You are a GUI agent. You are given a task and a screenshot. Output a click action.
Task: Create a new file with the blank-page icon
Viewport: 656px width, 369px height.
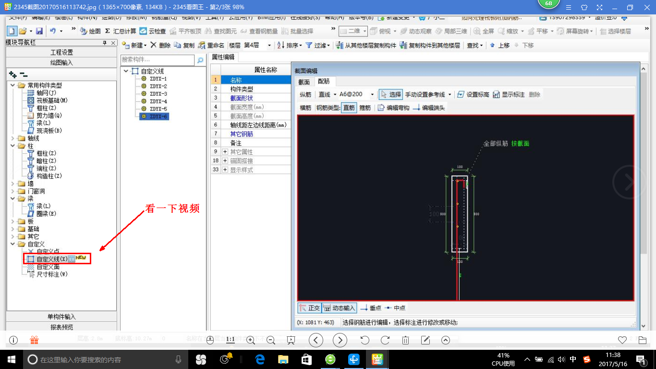pos(12,31)
